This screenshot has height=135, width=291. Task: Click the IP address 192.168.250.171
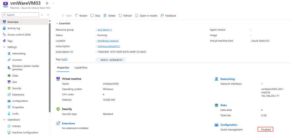270,96
